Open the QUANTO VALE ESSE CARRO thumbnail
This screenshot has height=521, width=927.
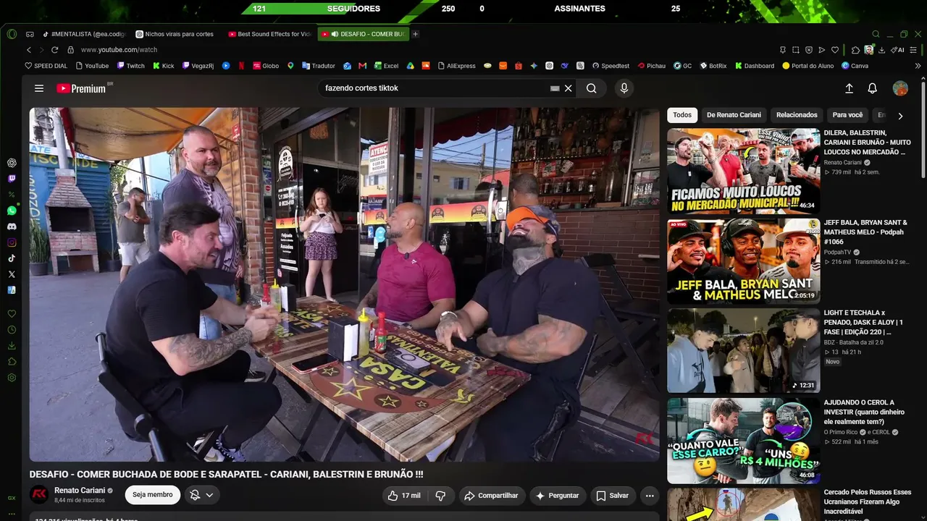pyautogui.click(x=744, y=441)
